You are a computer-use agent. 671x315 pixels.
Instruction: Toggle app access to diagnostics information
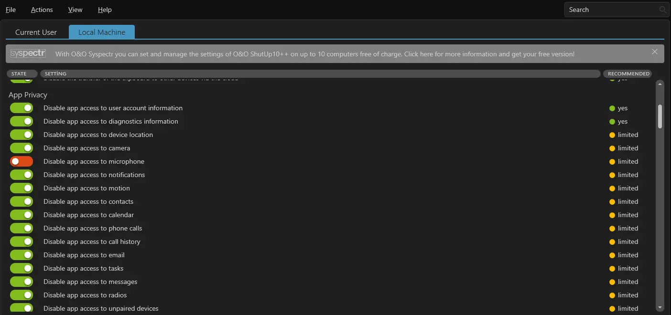click(22, 121)
